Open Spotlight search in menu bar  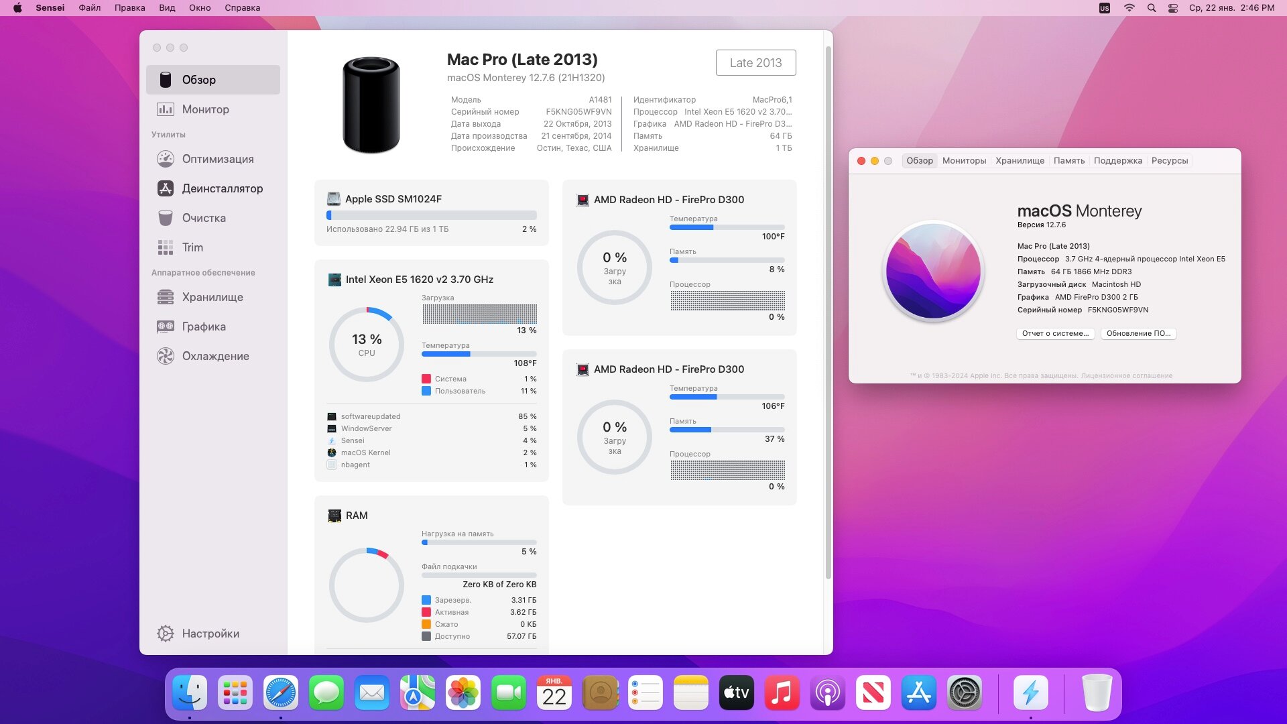click(x=1151, y=8)
